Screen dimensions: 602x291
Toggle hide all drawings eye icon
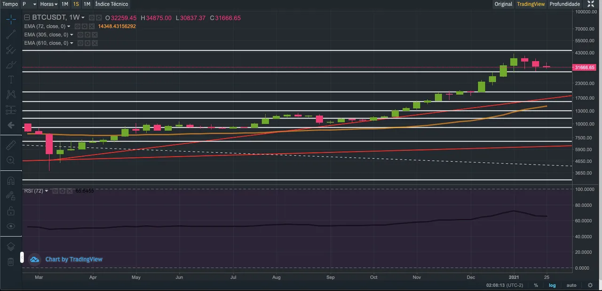pos(11,226)
